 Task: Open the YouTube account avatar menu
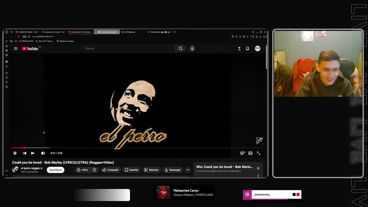pos(258,49)
